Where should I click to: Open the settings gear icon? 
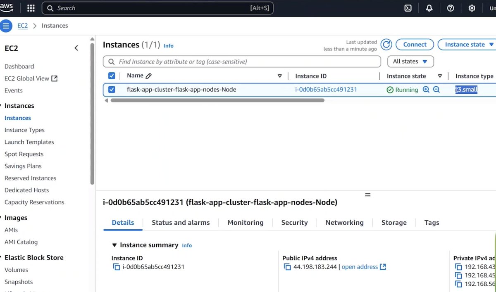click(x=472, y=8)
